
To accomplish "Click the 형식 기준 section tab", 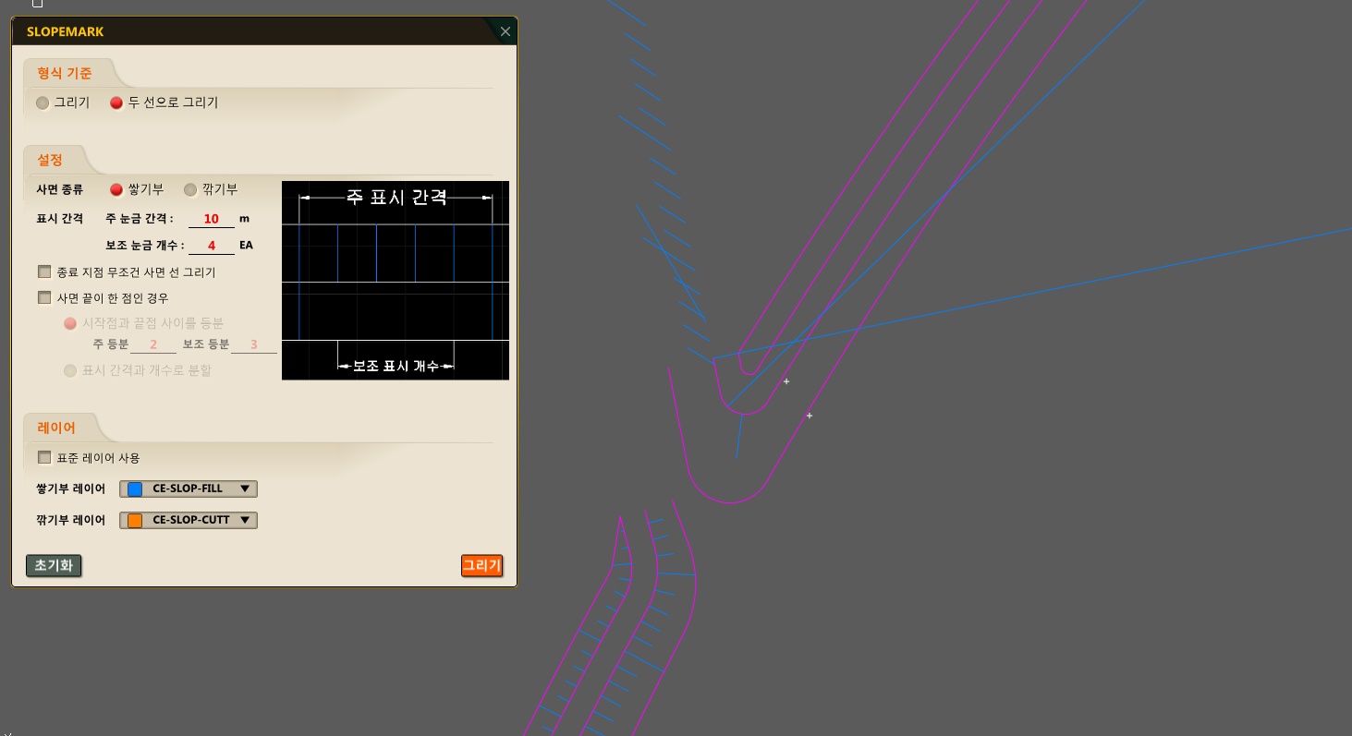I will point(65,74).
